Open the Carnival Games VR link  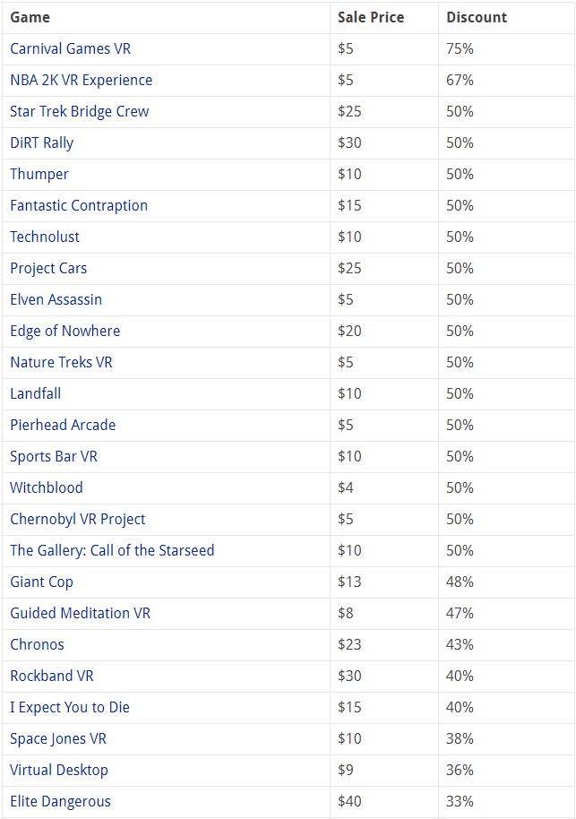(x=70, y=48)
